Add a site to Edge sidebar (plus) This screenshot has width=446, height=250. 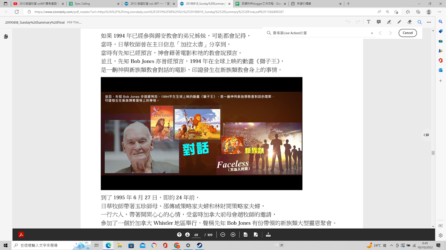[440, 81]
